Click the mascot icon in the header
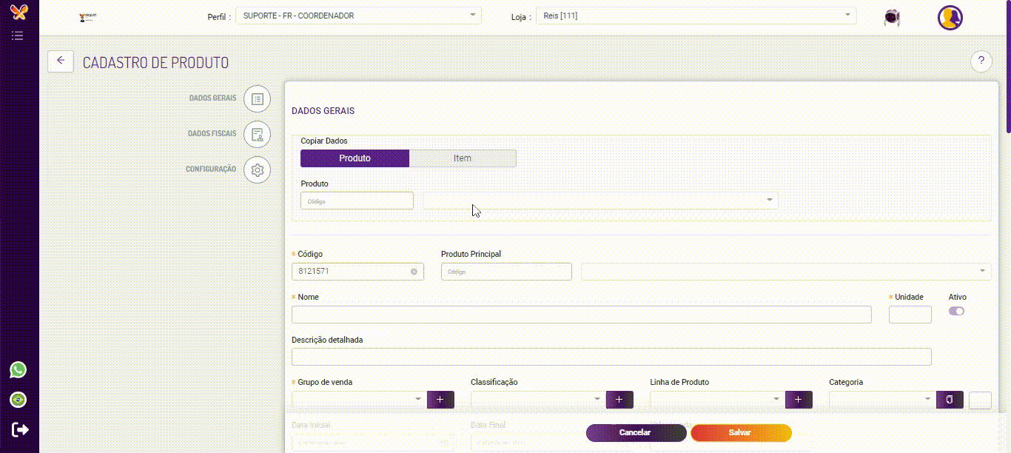 (x=892, y=18)
